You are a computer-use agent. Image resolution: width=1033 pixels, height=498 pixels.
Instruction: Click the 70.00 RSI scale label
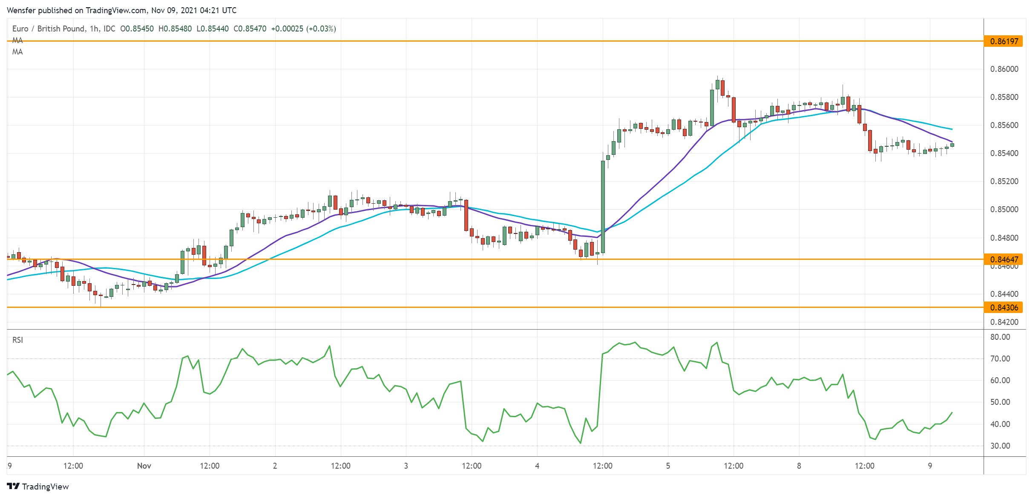point(1000,359)
